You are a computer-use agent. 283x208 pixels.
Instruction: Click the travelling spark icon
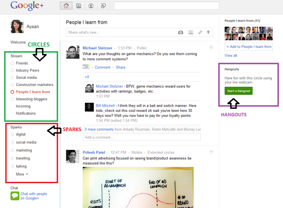click(x=12, y=158)
